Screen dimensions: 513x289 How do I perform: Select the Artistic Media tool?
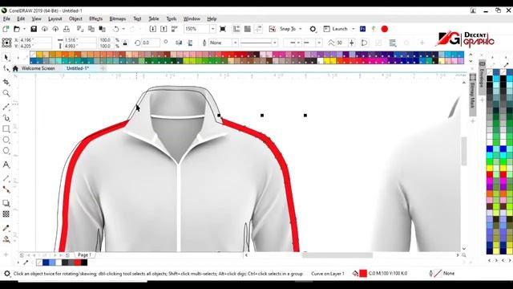[x=6, y=118]
